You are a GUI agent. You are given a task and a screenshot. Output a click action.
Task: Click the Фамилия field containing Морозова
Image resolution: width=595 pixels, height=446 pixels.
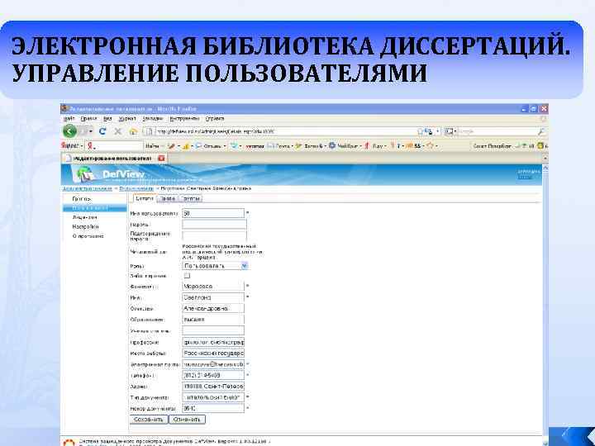point(213,287)
